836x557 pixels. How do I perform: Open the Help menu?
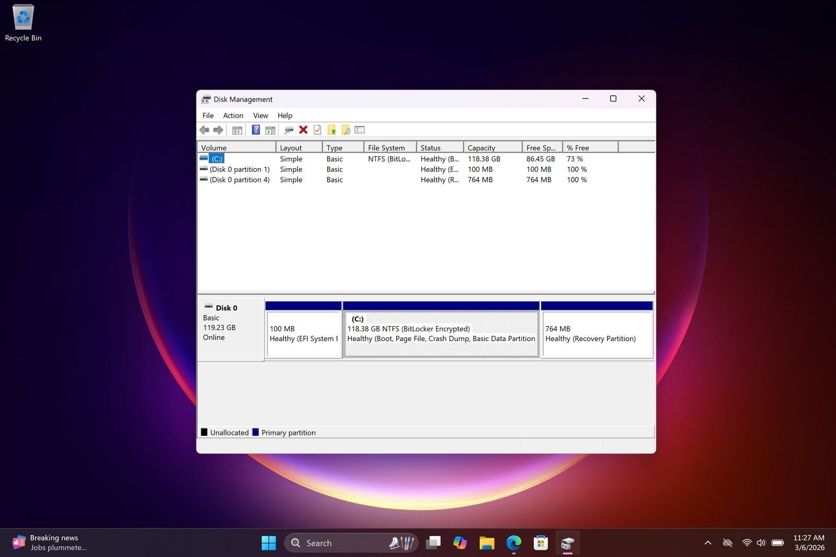285,115
